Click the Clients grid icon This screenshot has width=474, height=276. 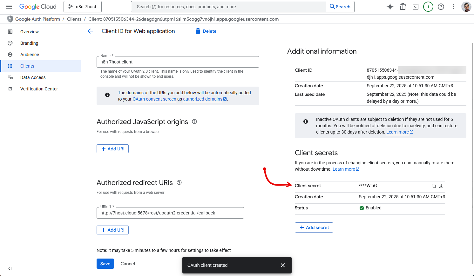click(10, 66)
